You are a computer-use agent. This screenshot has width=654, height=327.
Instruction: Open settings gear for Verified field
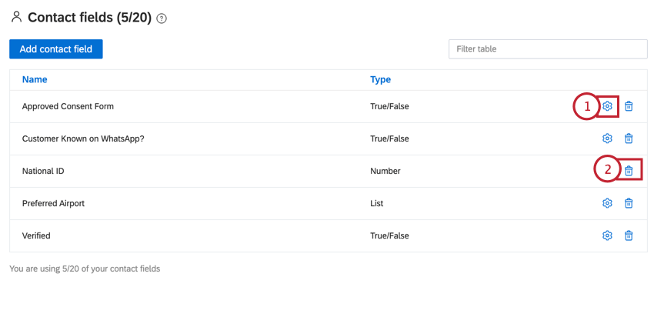point(607,235)
